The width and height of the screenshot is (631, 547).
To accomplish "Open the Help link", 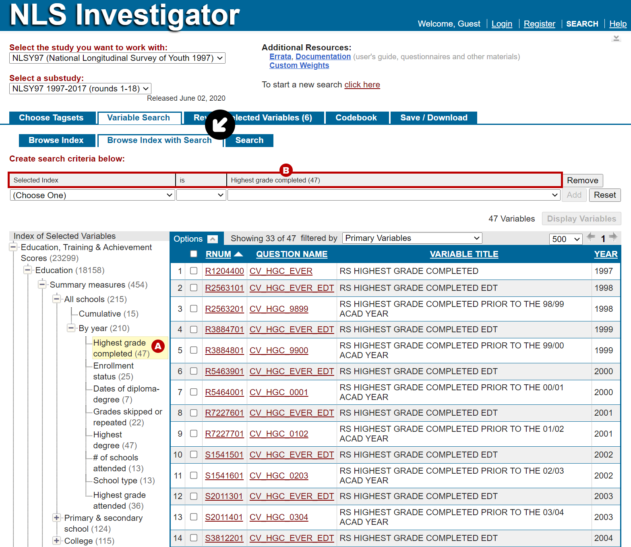I will [618, 24].
